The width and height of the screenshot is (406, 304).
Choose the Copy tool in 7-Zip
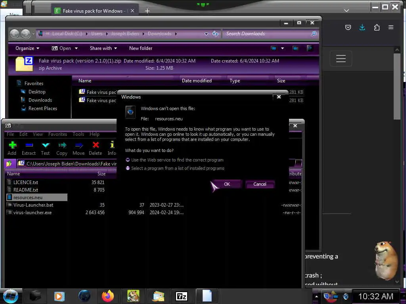coord(62,148)
